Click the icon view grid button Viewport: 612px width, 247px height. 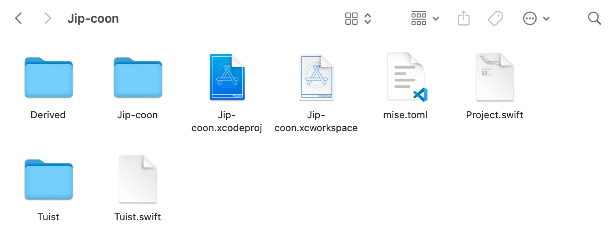351,18
